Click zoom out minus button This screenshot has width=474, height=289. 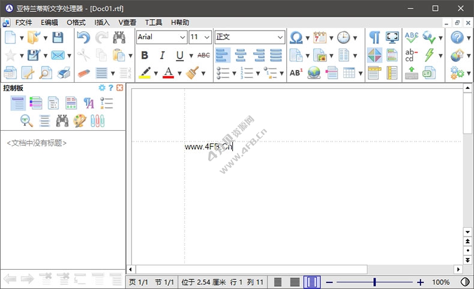click(329, 282)
